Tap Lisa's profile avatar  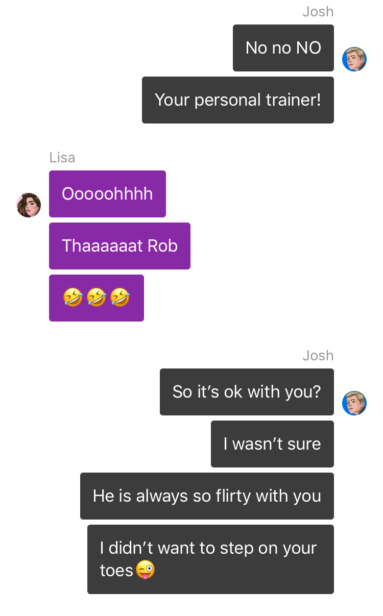tap(29, 205)
